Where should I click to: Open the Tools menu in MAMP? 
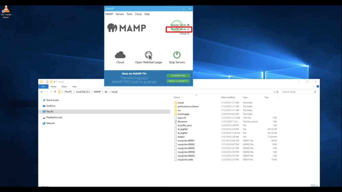click(x=129, y=14)
